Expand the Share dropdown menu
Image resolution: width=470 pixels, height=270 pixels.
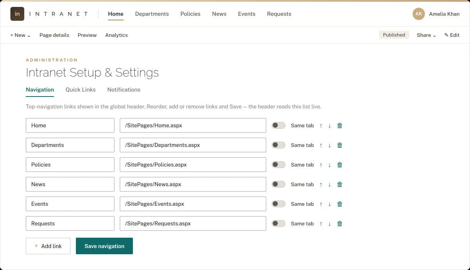coord(426,35)
